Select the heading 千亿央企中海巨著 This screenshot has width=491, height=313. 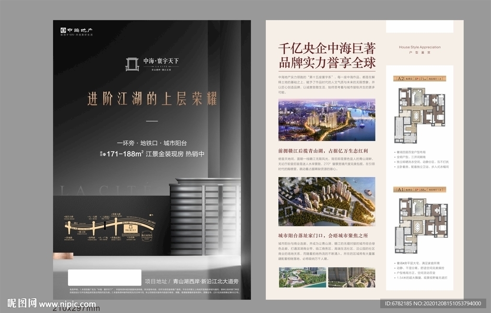pos(327,48)
